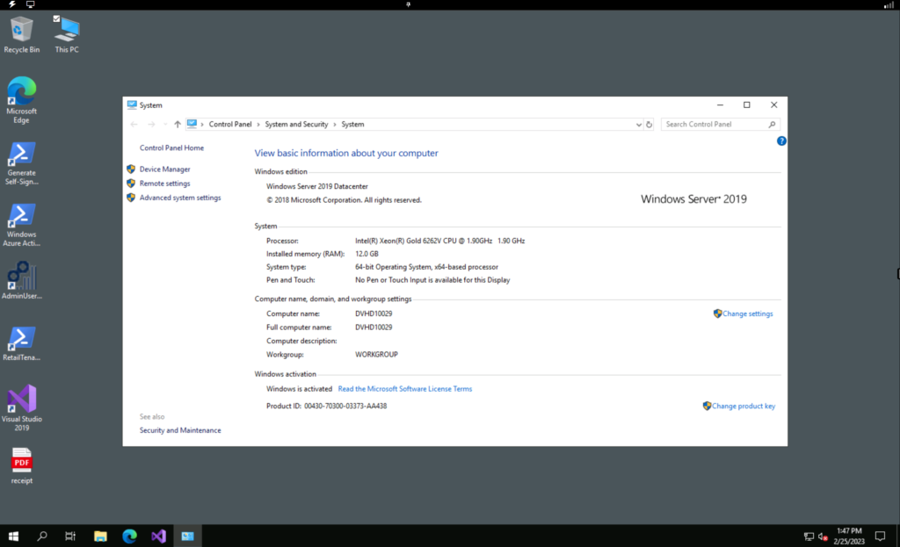This screenshot has height=547, width=900.
Task: Open Security and Maintenance
Action: tap(180, 430)
